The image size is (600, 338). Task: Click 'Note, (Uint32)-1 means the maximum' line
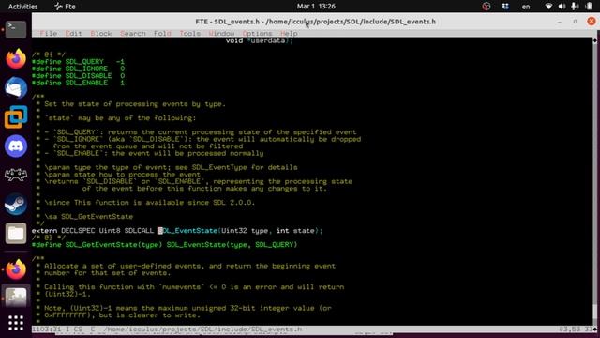click(x=187, y=308)
